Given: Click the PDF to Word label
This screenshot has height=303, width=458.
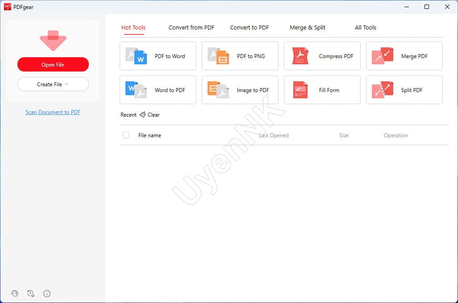Looking at the screenshot, I should coord(170,56).
